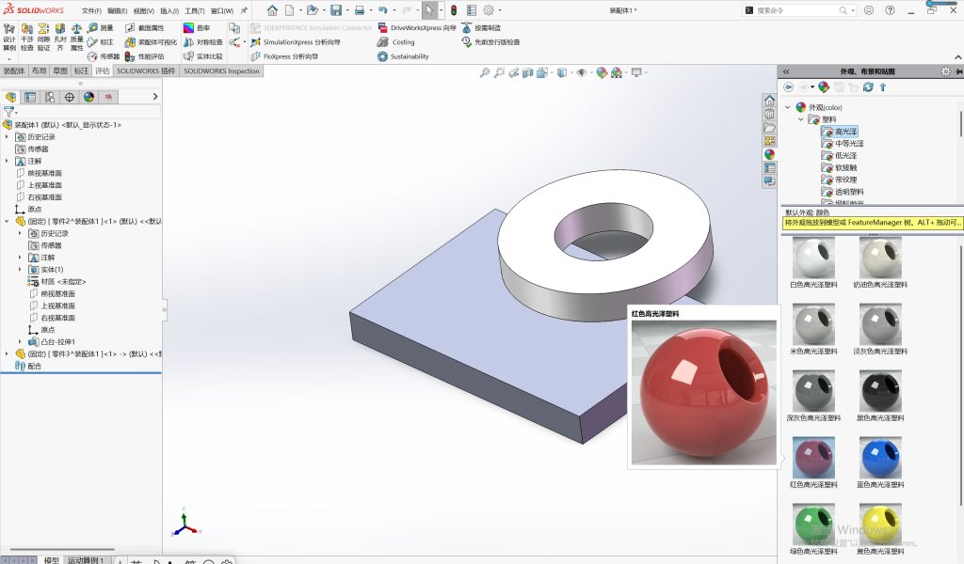Image resolution: width=964 pixels, height=564 pixels.
Task: Open the 质量属性 mass properties tool
Action: pyautogui.click(x=77, y=37)
